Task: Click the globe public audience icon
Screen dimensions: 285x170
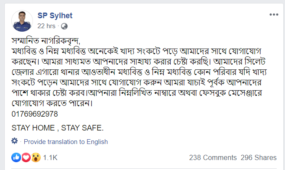Action: pos(64,26)
